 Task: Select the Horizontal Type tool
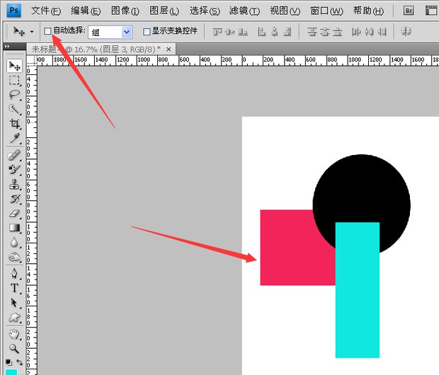[x=14, y=288]
